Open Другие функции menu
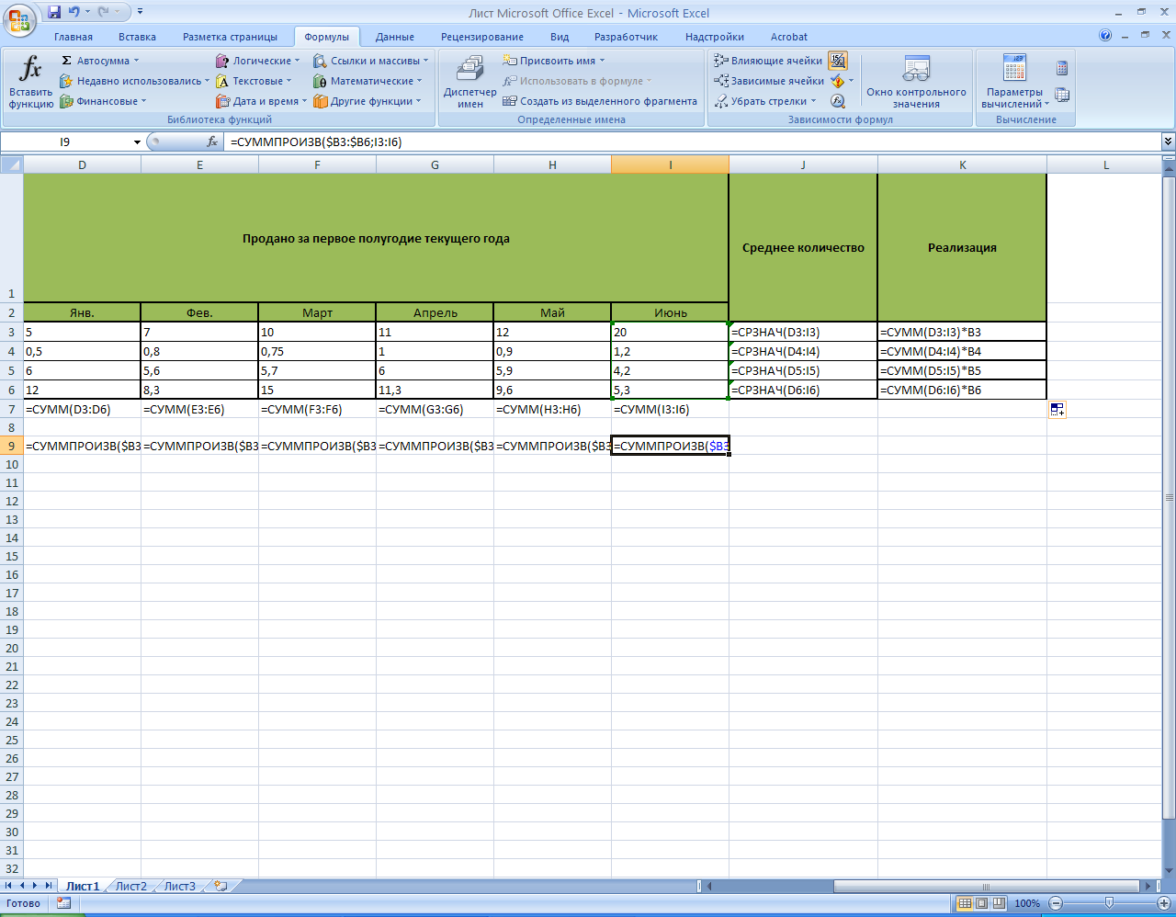This screenshot has width=1176, height=917. point(367,101)
